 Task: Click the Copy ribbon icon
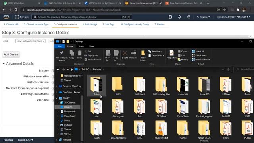72,55
